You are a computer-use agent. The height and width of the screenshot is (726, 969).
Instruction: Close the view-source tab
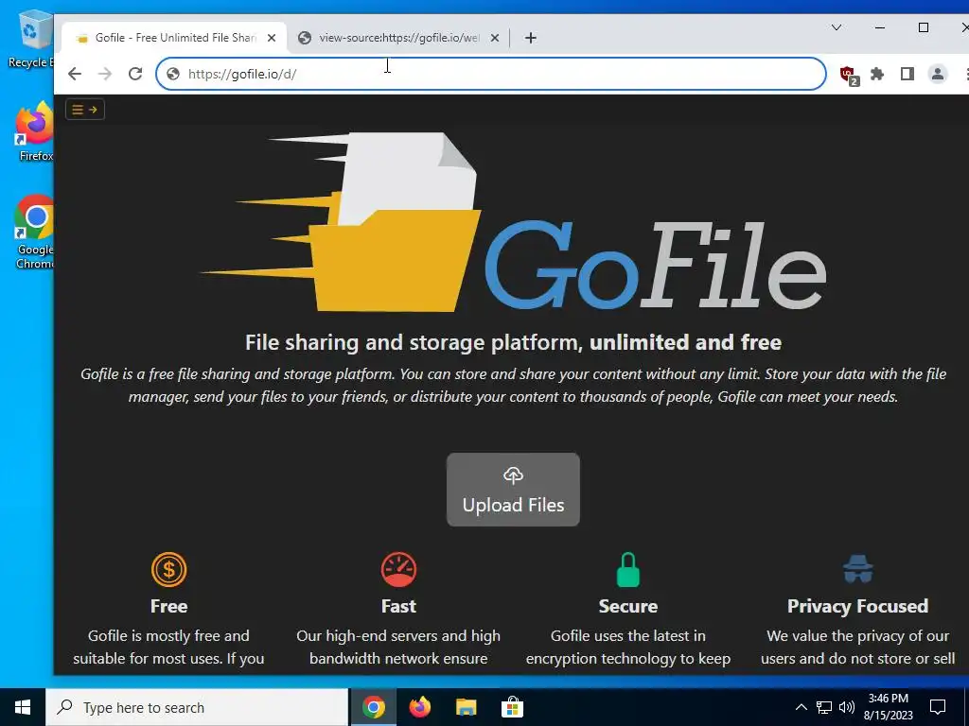[x=494, y=38]
